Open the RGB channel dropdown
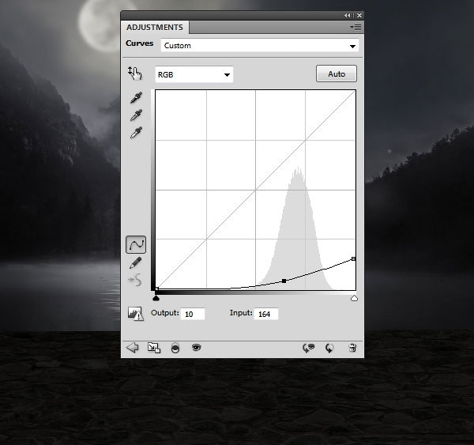Image resolution: width=474 pixels, height=445 pixels. click(x=194, y=74)
